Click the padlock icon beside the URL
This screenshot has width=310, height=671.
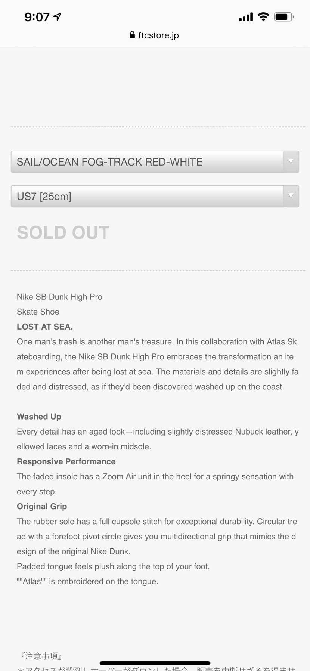(132, 35)
